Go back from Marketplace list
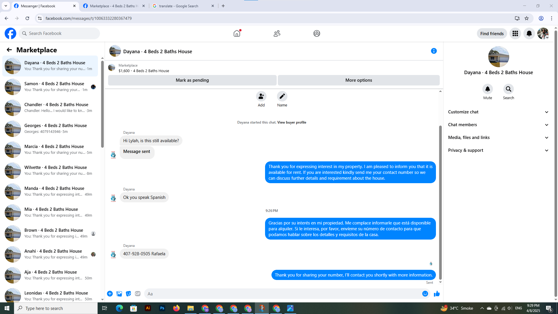The image size is (558, 314). click(9, 50)
